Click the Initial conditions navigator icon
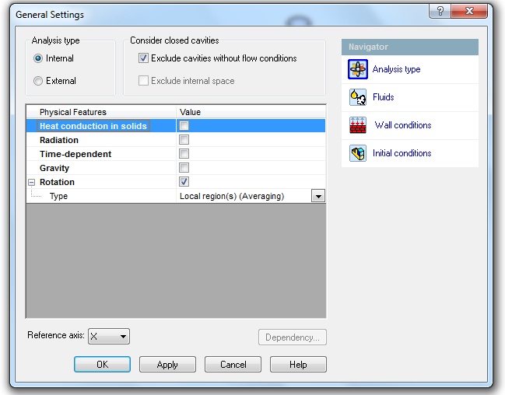The width and height of the screenshot is (505, 395). coord(357,153)
